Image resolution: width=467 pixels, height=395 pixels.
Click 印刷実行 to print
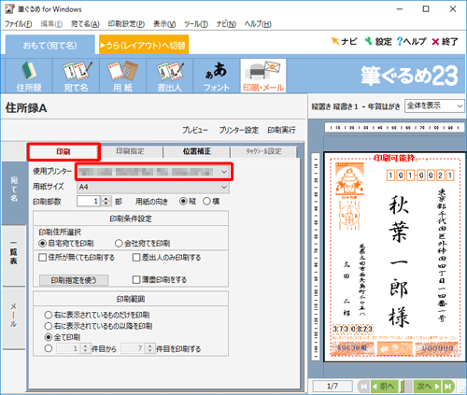click(x=281, y=130)
